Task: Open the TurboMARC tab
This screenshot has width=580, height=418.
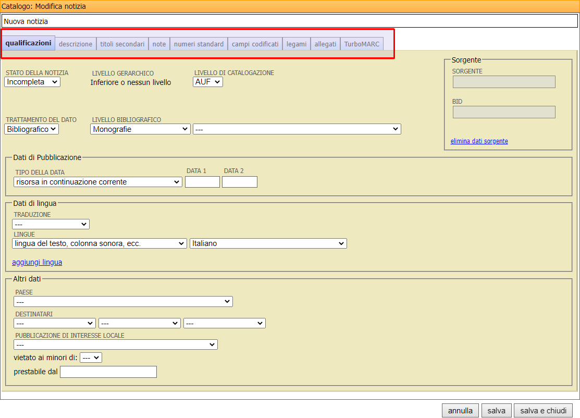Action: coord(362,44)
